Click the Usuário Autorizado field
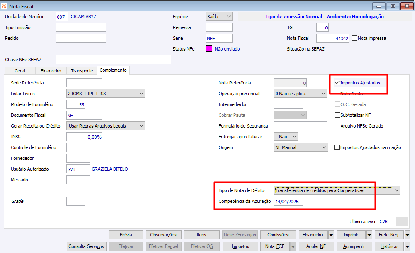415x253 pixels. click(x=78, y=169)
